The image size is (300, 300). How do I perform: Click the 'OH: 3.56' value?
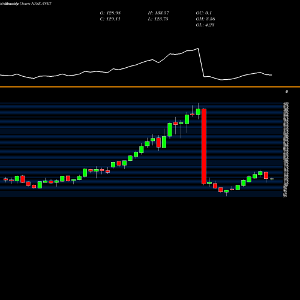(205, 19)
